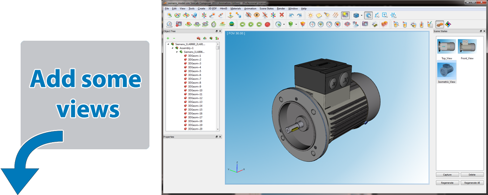Click the Capture button
The width and height of the screenshot is (488, 195).
(448, 174)
